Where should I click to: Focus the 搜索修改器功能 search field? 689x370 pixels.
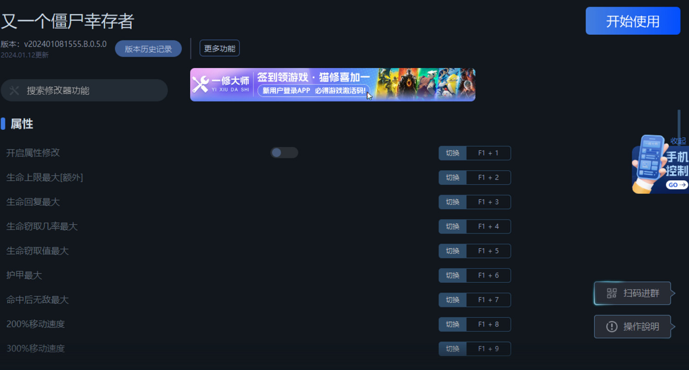tap(84, 90)
